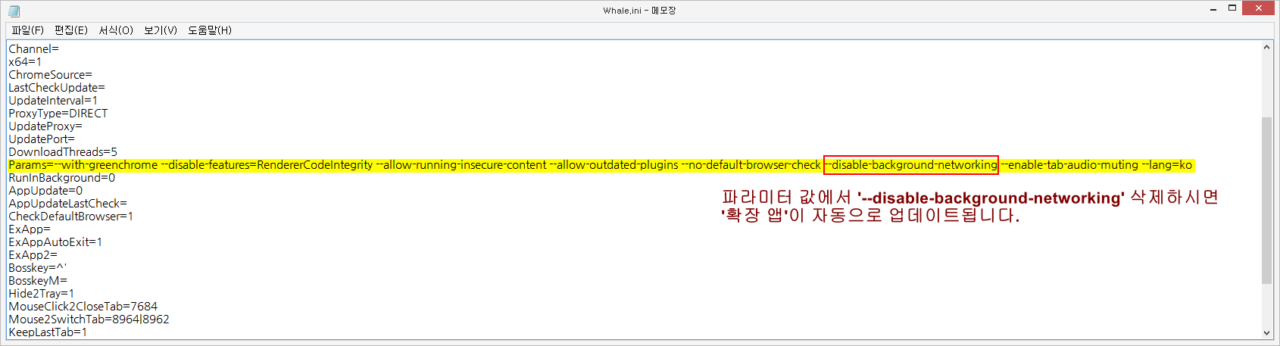
Task: Open the 보기(V) menu
Action: (161, 30)
